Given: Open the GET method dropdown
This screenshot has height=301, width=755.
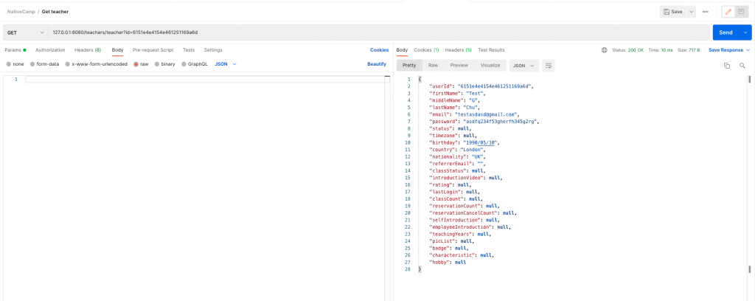Looking at the screenshot, I should point(24,32).
